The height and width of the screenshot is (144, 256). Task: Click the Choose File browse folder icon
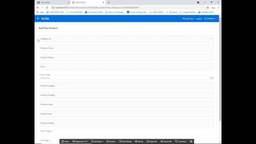pos(212,78)
